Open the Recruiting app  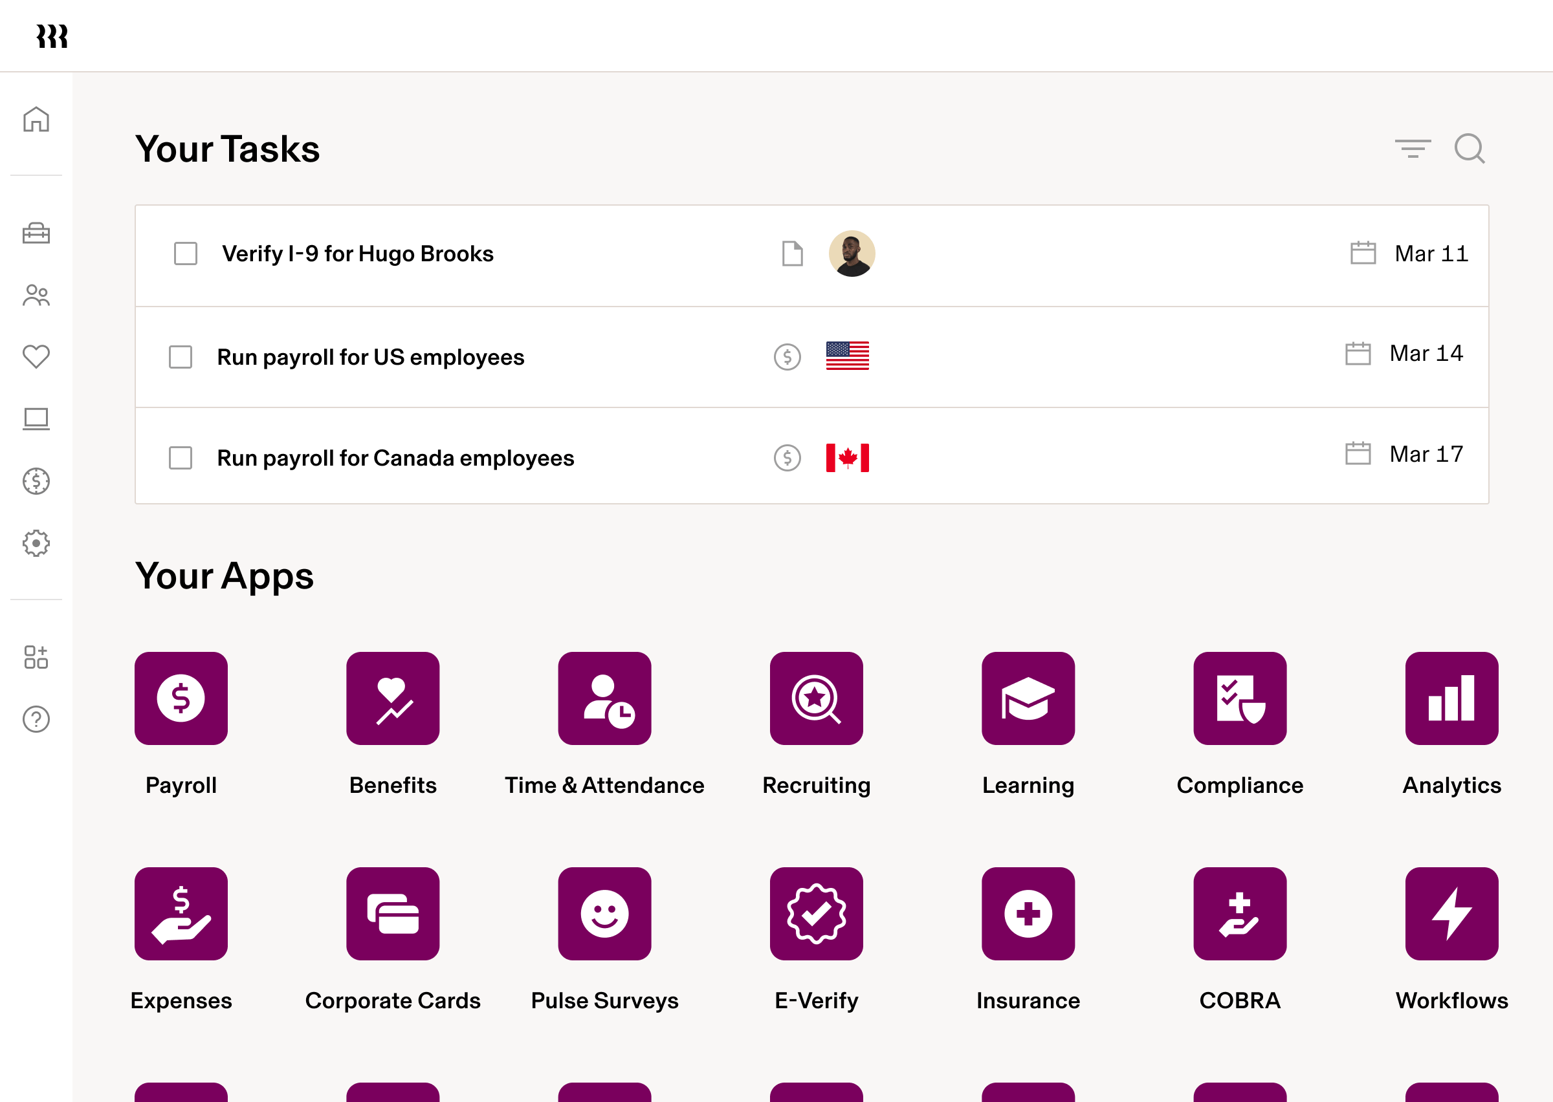pyautogui.click(x=817, y=699)
